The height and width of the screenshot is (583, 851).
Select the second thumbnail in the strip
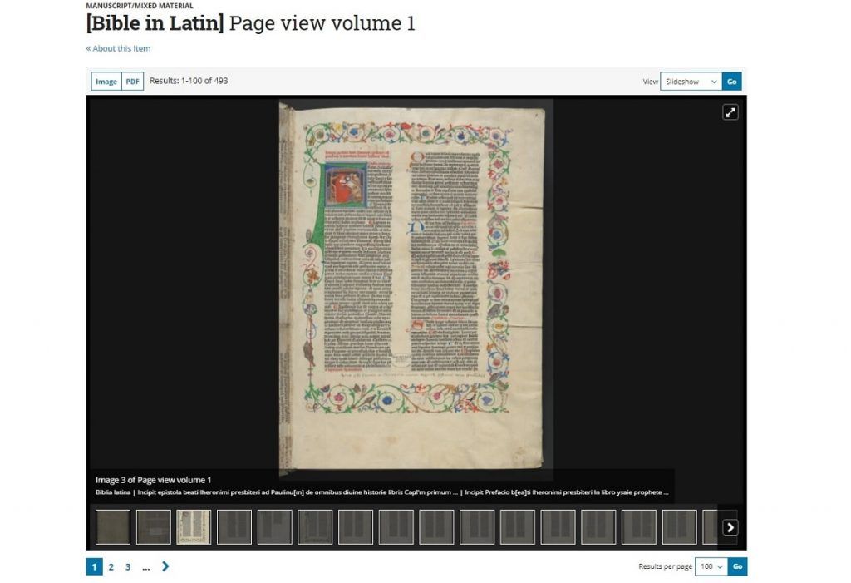[154, 527]
